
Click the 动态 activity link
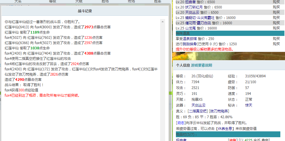pos(181,123)
